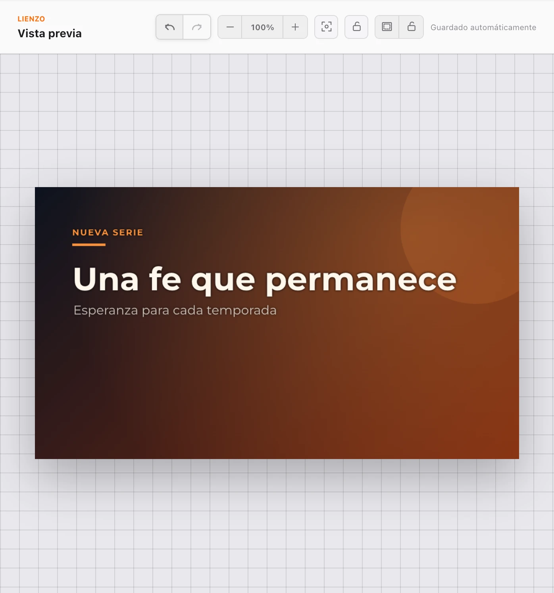Click the Guardado automáticamente status text
This screenshot has width=554, height=593.
(x=483, y=27)
